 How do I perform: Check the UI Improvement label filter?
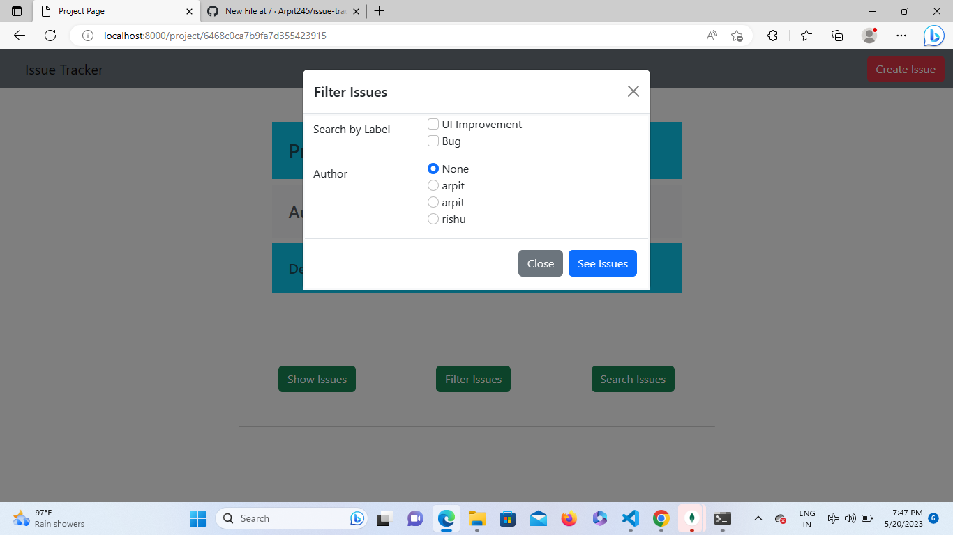point(433,123)
